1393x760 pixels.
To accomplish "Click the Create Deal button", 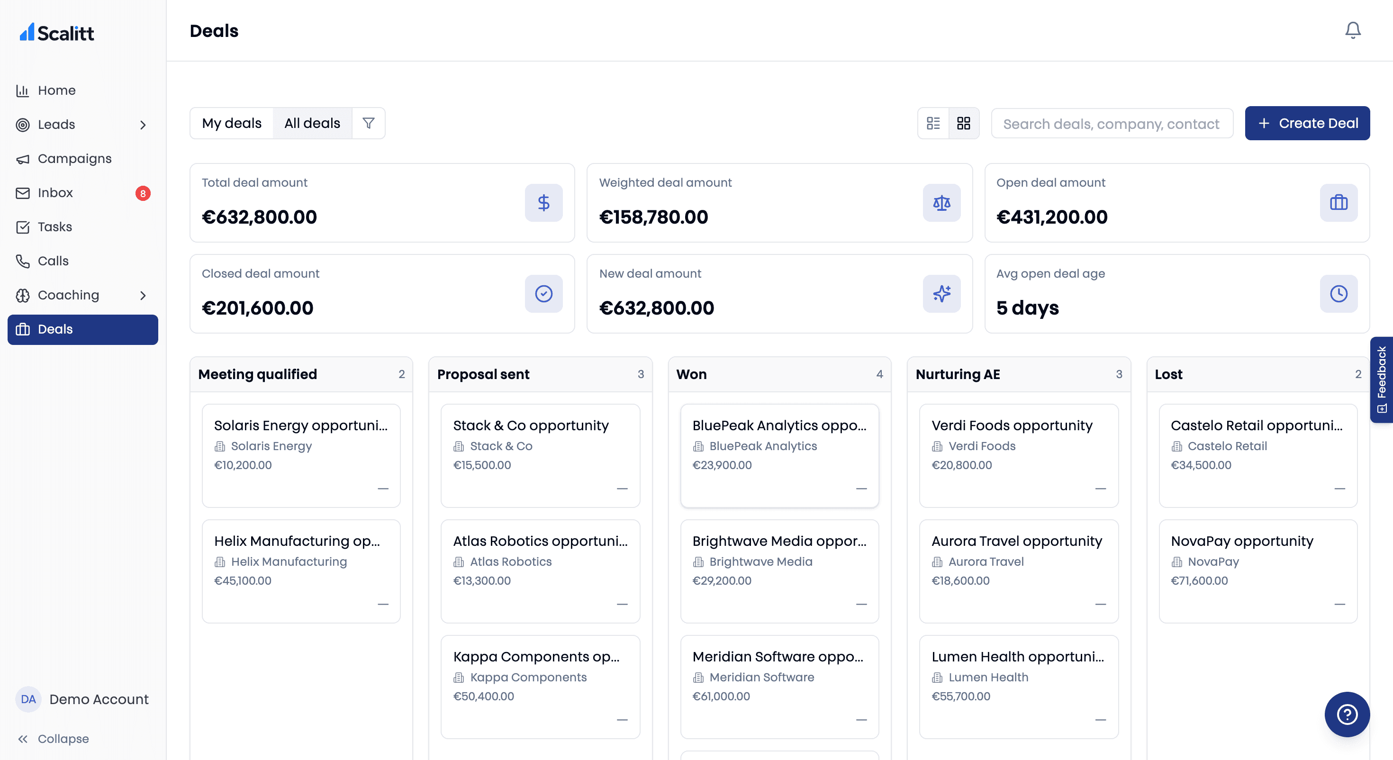I will point(1307,123).
